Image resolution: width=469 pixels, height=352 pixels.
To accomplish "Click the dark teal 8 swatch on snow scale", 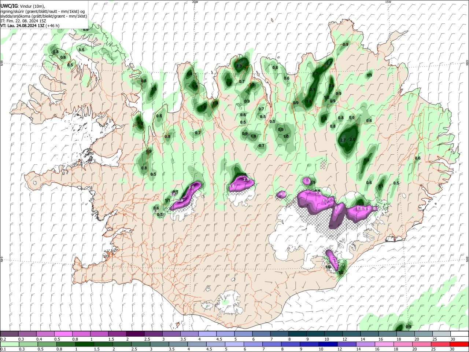I will [297, 334].
